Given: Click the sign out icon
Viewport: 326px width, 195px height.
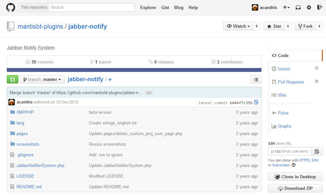Looking at the screenshot, I should [319, 7].
